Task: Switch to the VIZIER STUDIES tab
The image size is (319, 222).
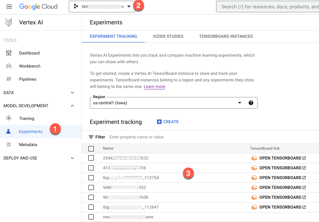Action: point(168,36)
